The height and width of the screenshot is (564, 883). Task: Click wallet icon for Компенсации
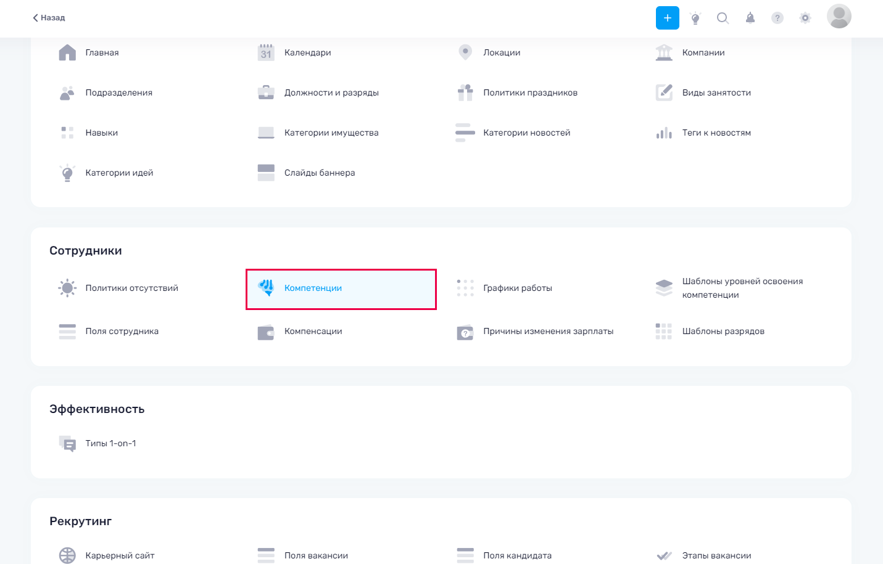pyautogui.click(x=266, y=332)
